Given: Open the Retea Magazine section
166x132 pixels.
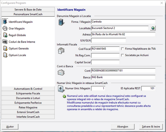Looking at the screenshot, I should coord(28,107).
